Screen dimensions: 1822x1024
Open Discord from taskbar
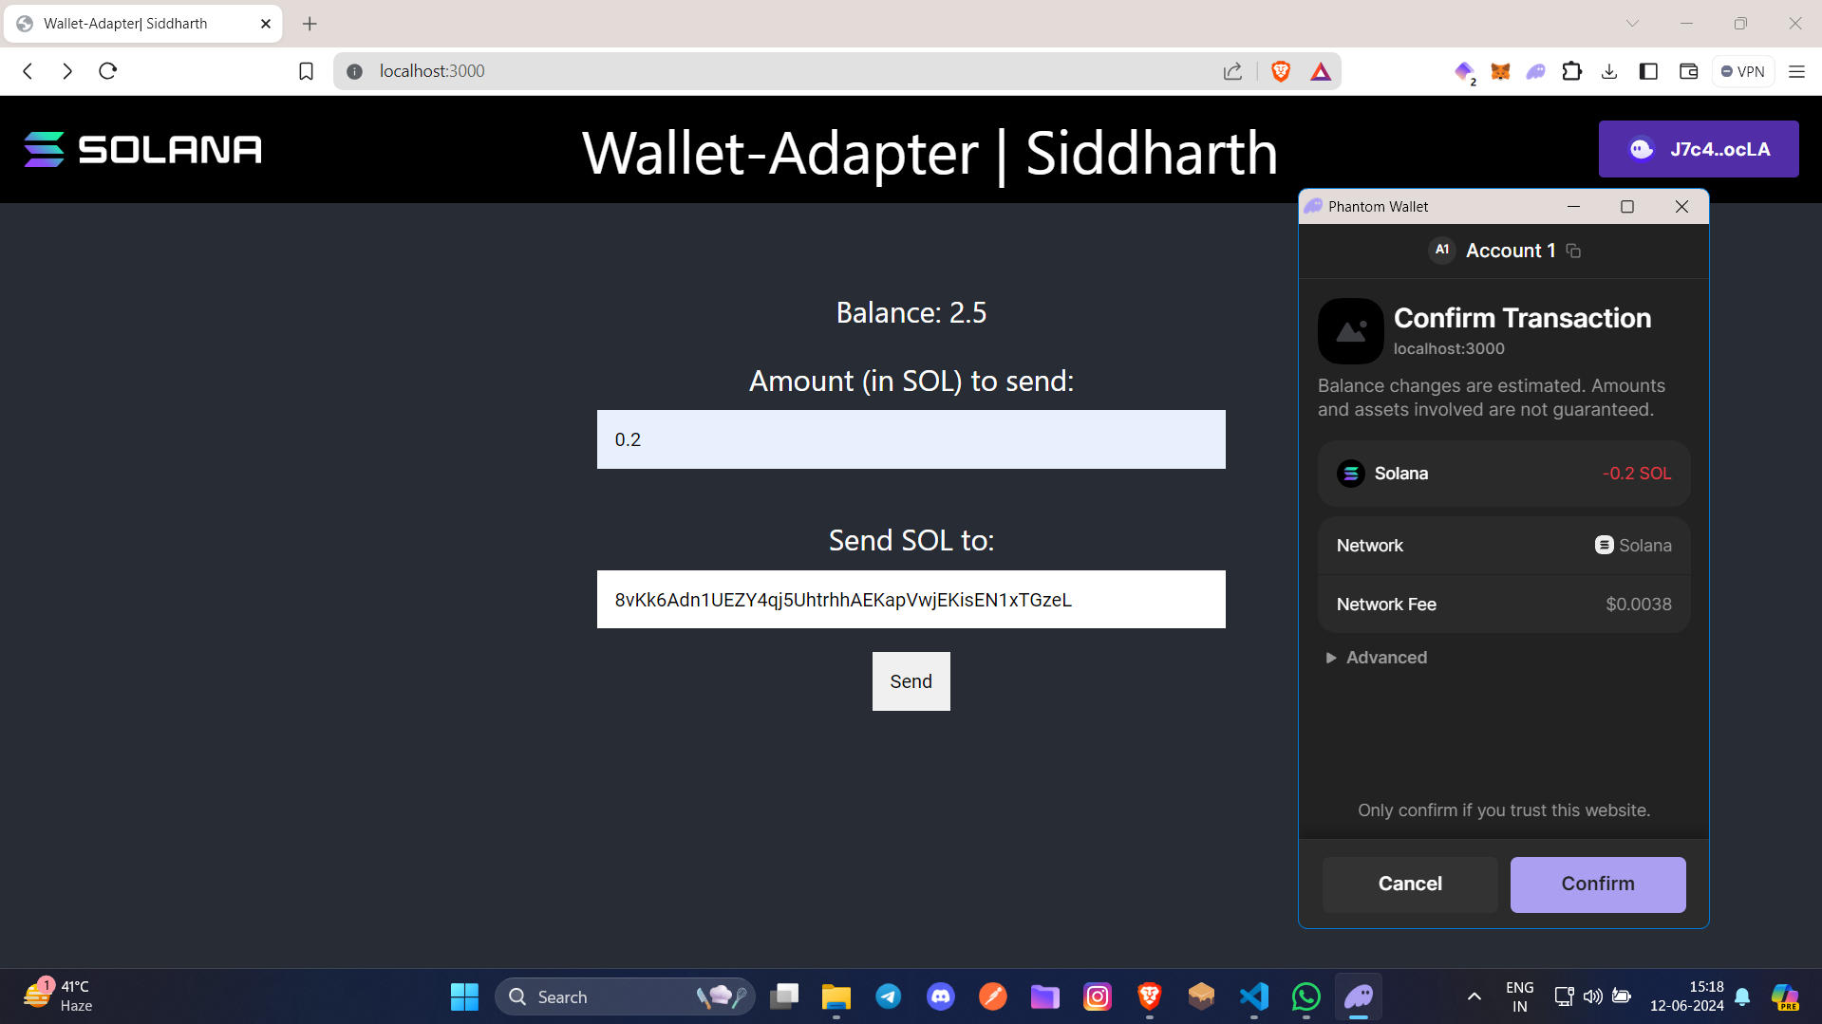940,996
